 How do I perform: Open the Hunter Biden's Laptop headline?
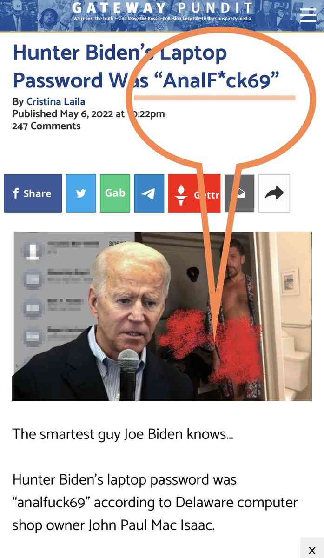point(146,66)
